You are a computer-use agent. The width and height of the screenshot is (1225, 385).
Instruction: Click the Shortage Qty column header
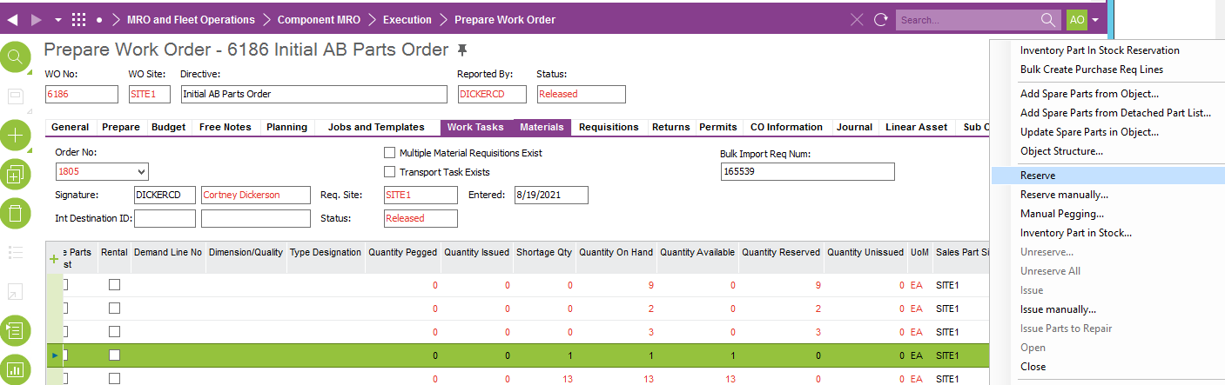(544, 252)
